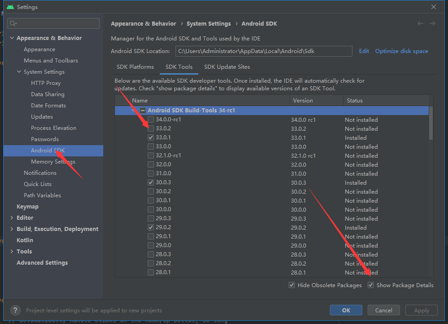This screenshot has height=324, width=448.
Task: Open Date Formats settings
Action: pos(48,106)
